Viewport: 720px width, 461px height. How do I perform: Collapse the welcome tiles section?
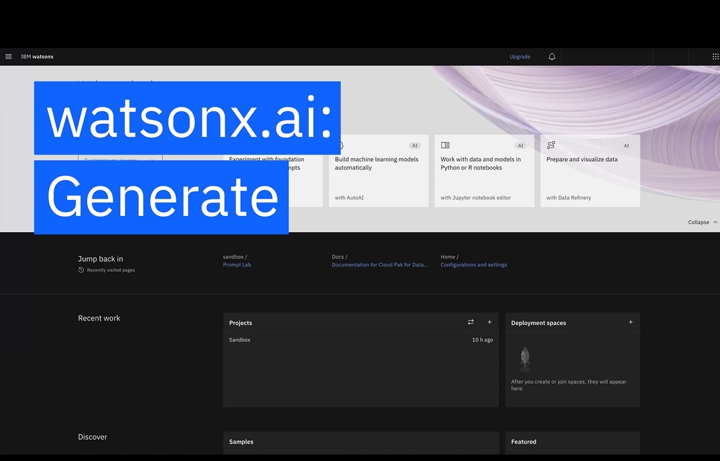click(x=702, y=222)
